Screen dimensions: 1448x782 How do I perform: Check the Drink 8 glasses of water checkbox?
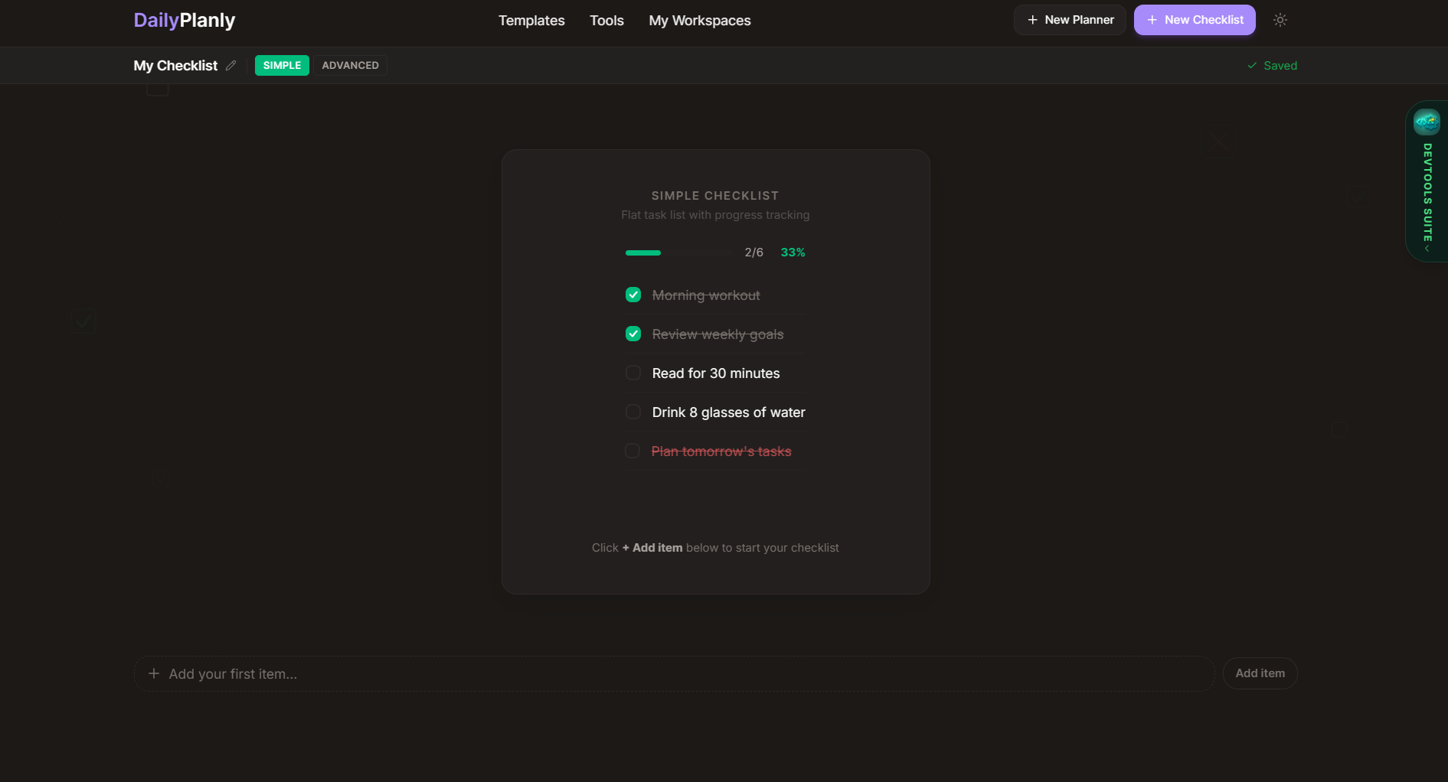pos(633,412)
